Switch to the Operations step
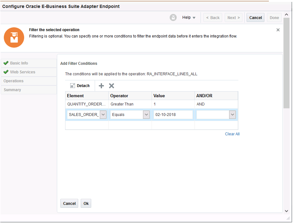 [x=14, y=81]
